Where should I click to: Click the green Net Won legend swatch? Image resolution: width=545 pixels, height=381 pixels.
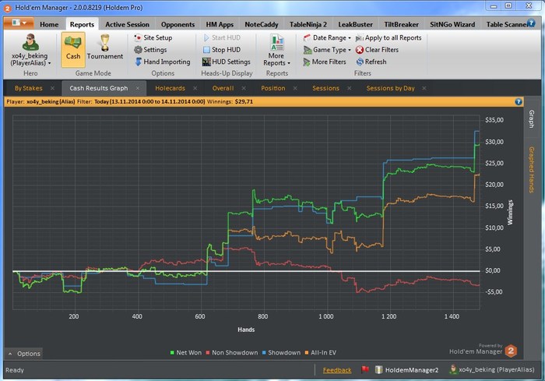coord(172,353)
